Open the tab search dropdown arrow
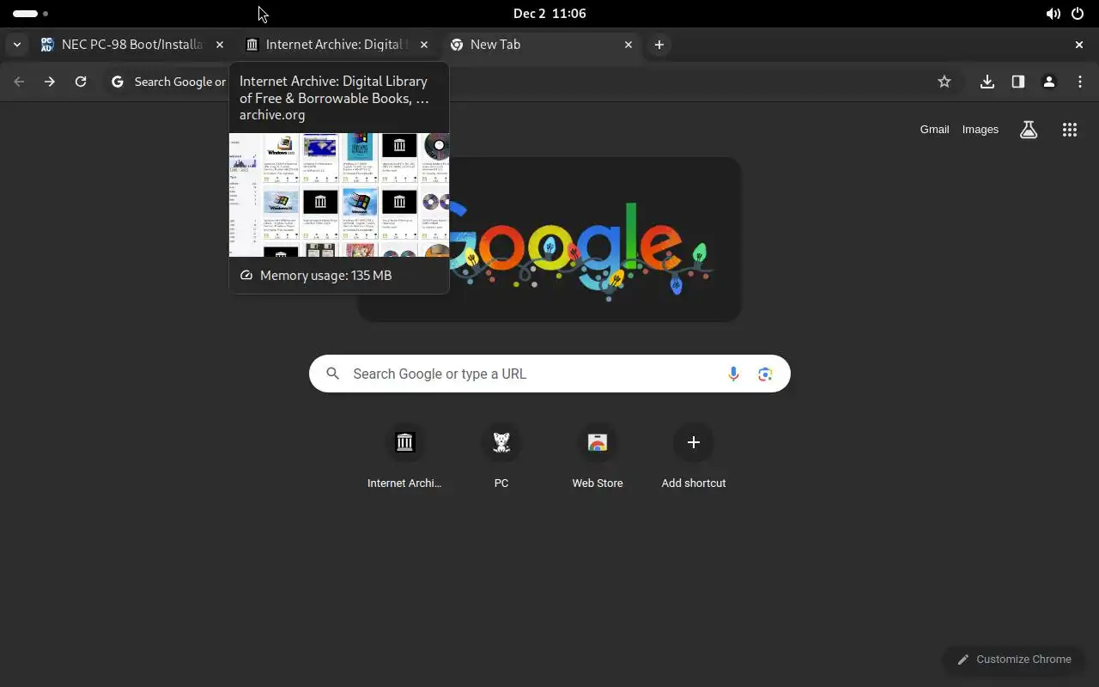The width and height of the screenshot is (1099, 687). pyautogui.click(x=17, y=45)
